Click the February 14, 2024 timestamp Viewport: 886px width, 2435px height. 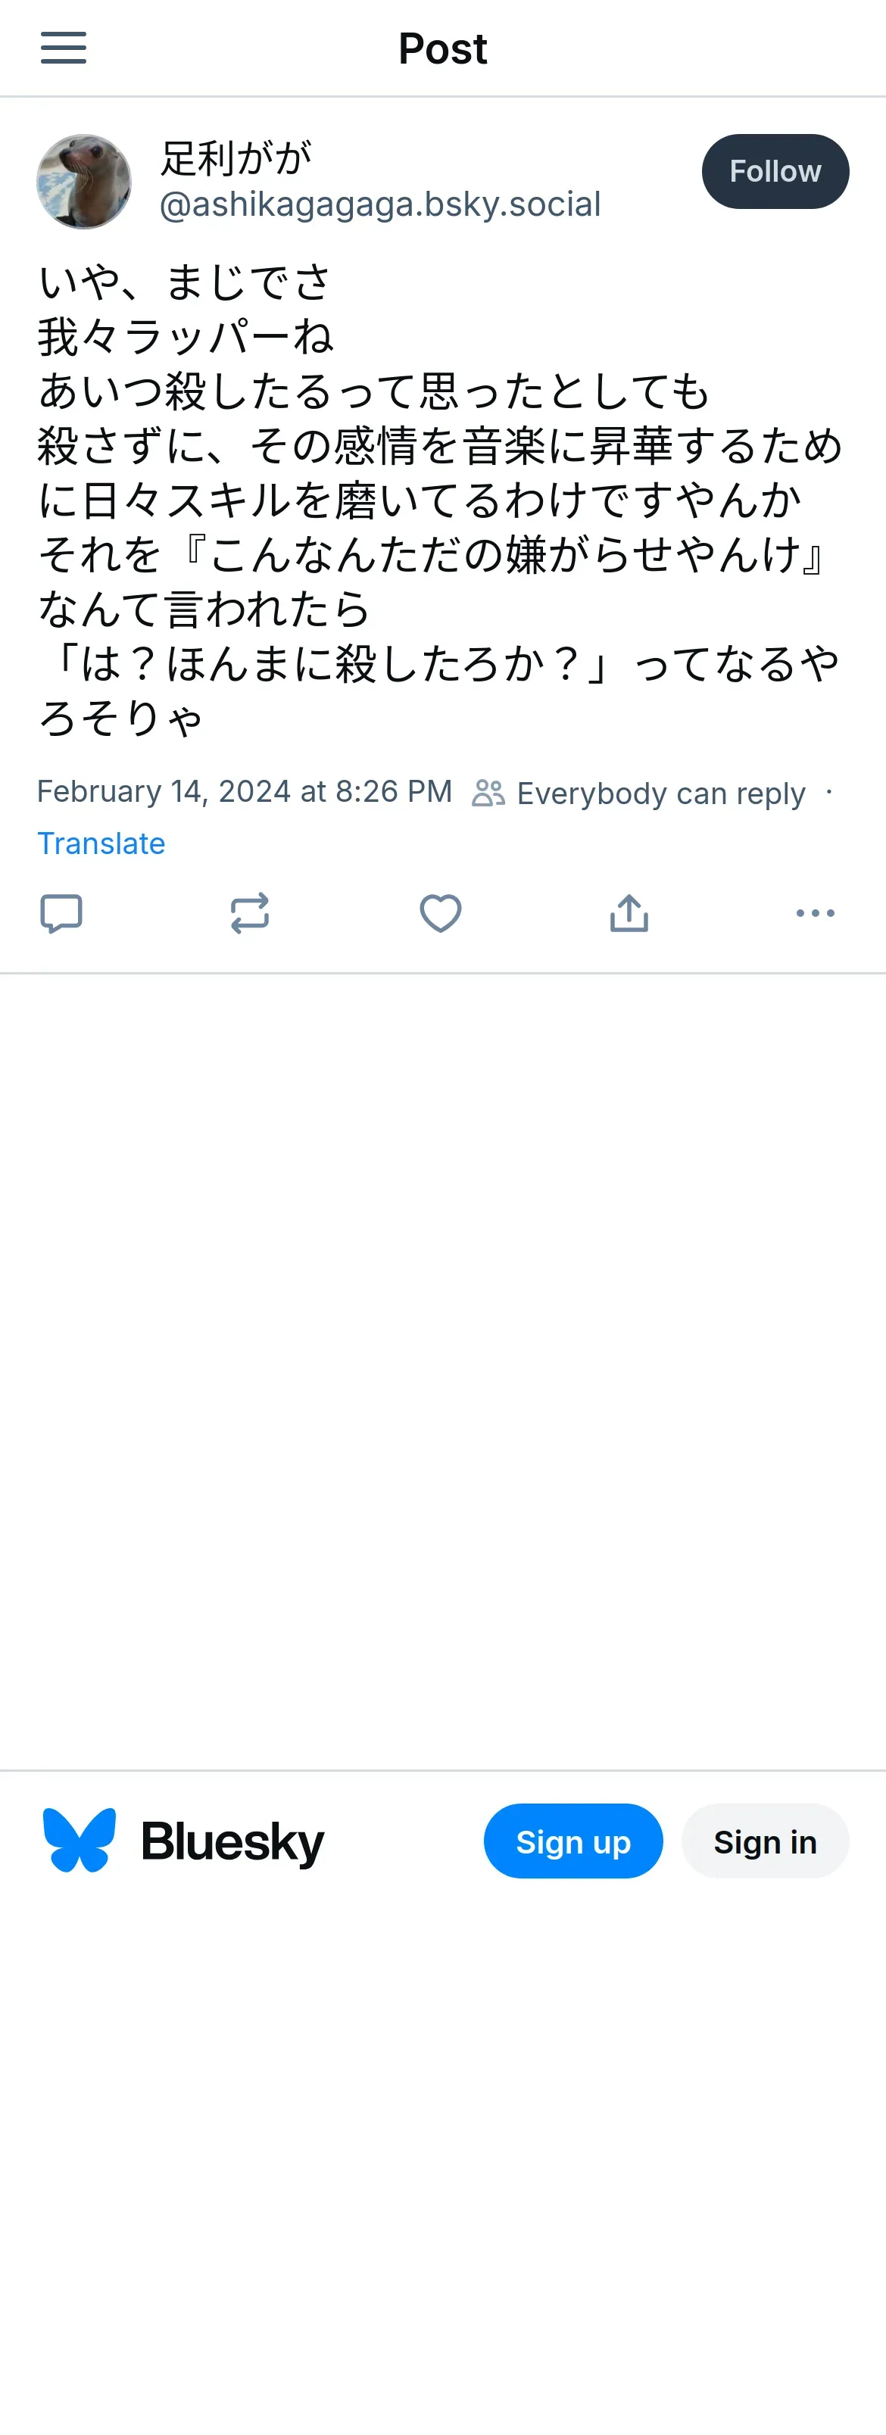click(245, 791)
